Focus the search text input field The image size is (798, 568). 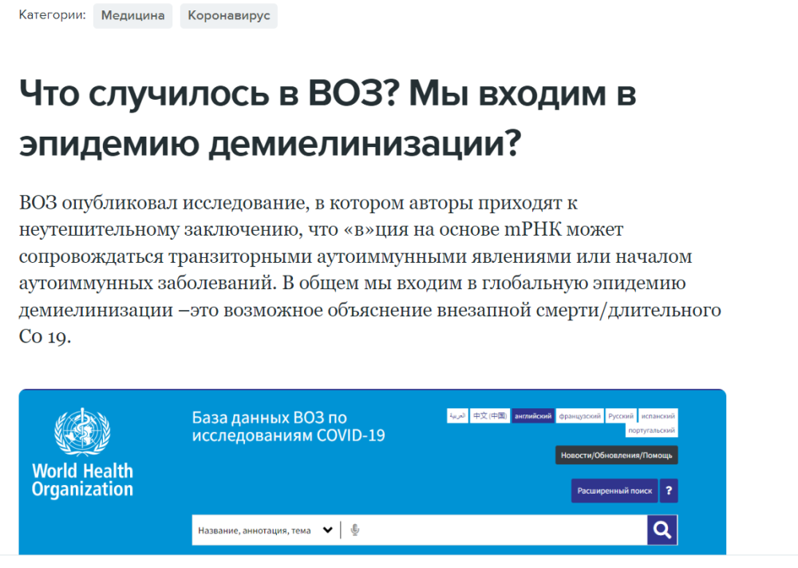(504, 530)
